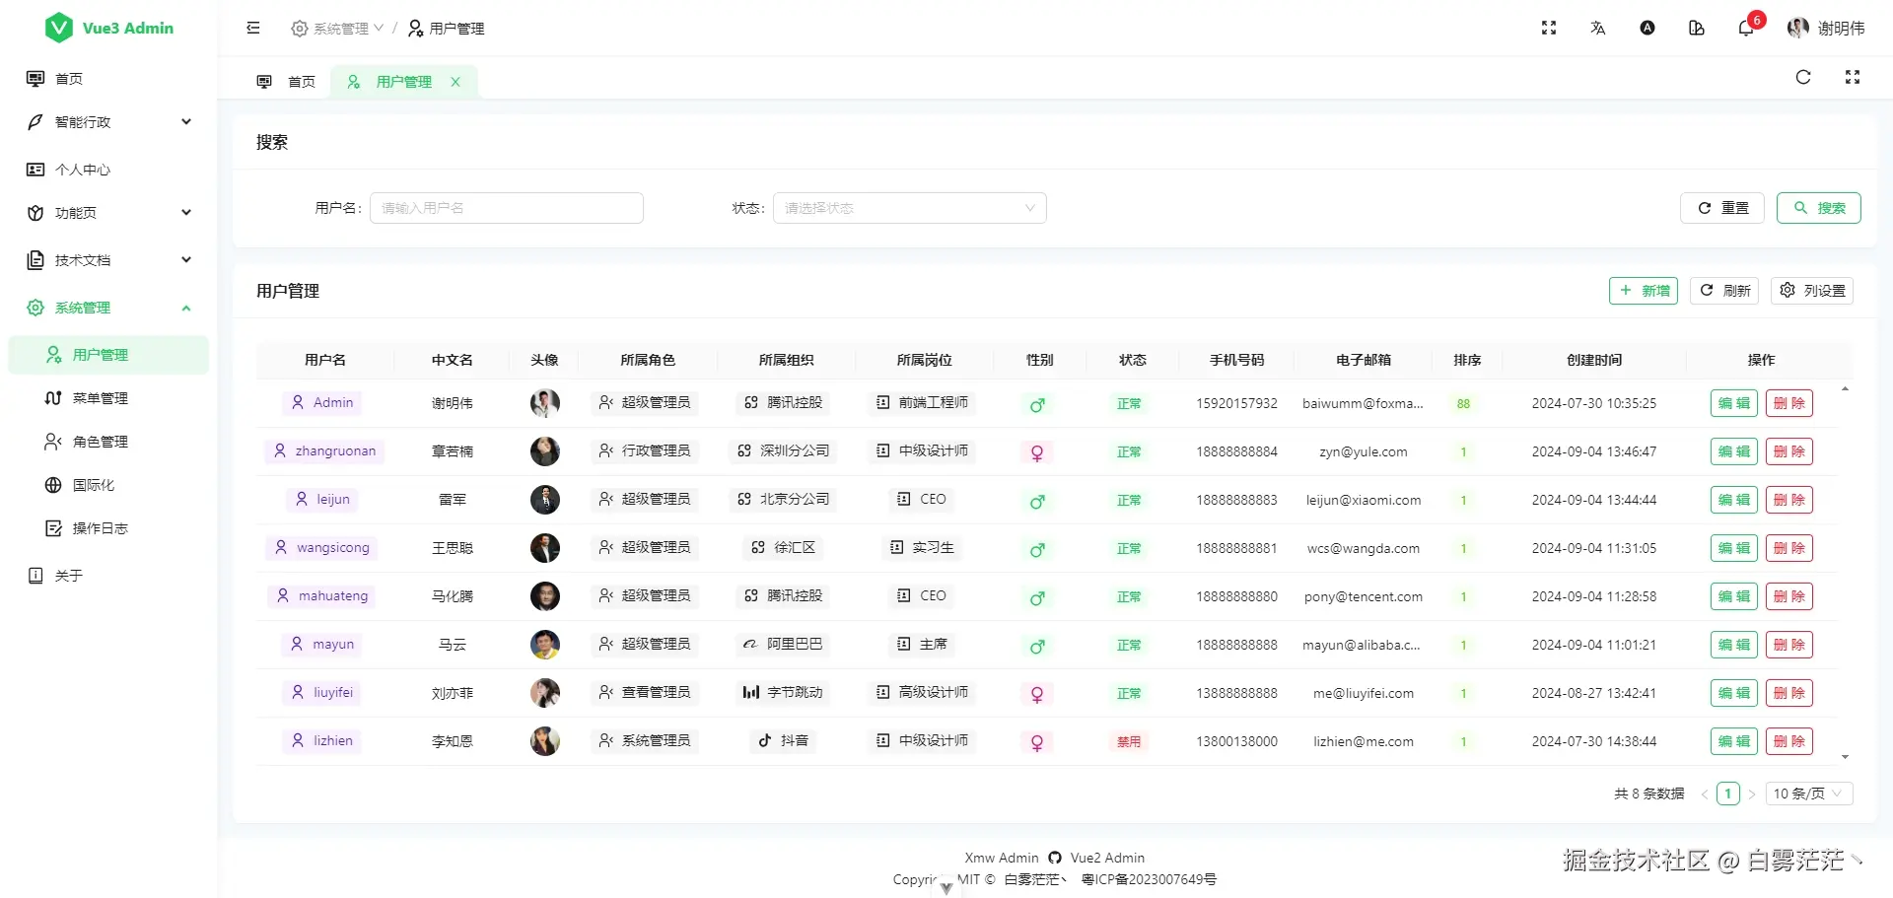Open the 列设置 column settings
Viewport: 1893px width, 898px height.
coord(1812,291)
